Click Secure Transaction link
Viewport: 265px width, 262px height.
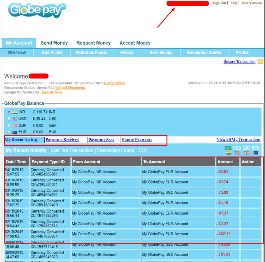coord(240,62)
